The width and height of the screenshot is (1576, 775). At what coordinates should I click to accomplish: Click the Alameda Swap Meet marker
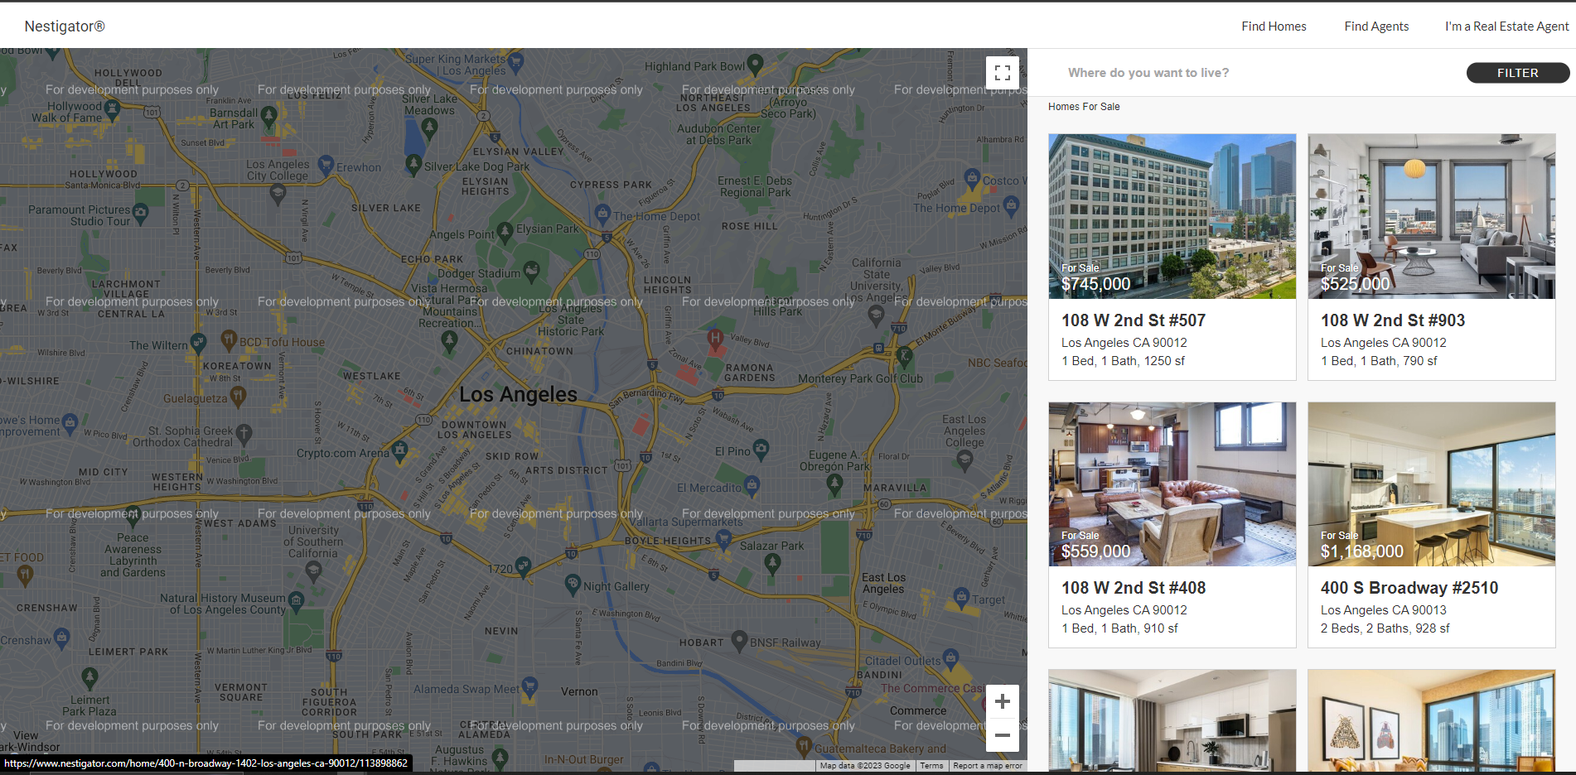[x=529, y=686]
